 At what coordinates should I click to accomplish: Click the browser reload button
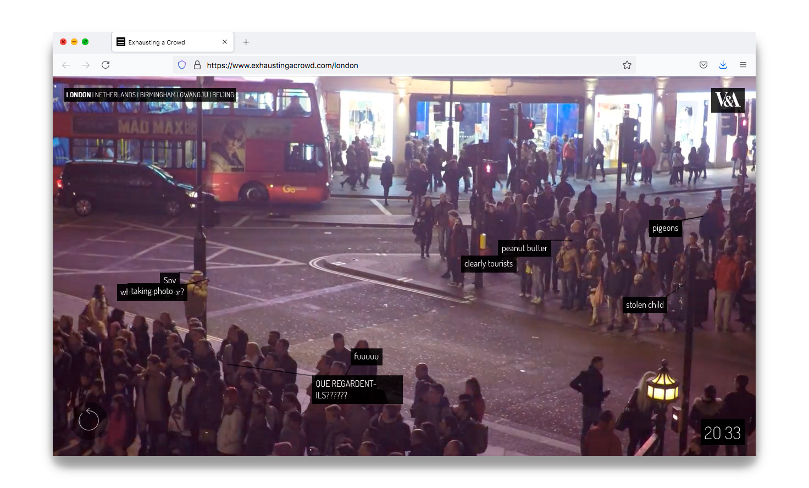click(106, 65)
